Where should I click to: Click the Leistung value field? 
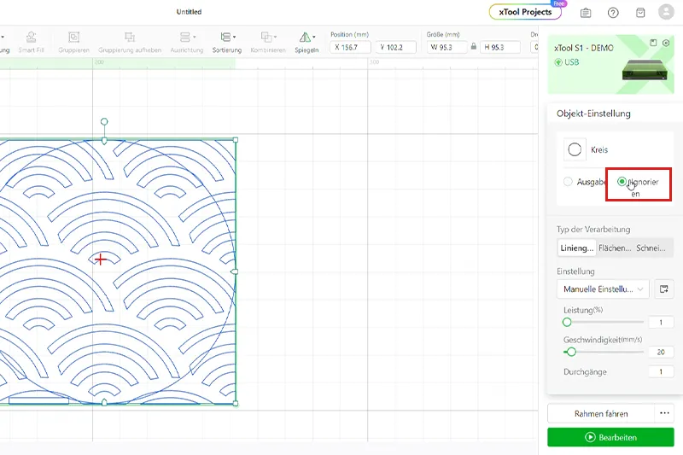click(661, 322)
